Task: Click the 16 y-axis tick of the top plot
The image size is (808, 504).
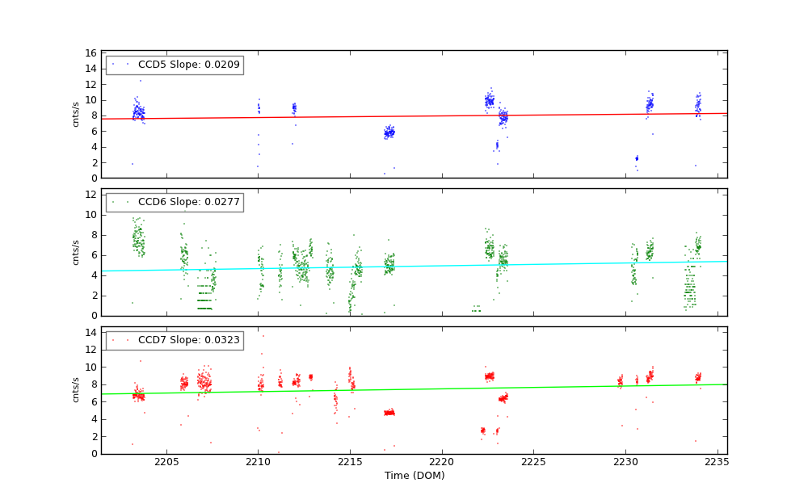Action: pos(92,52)
